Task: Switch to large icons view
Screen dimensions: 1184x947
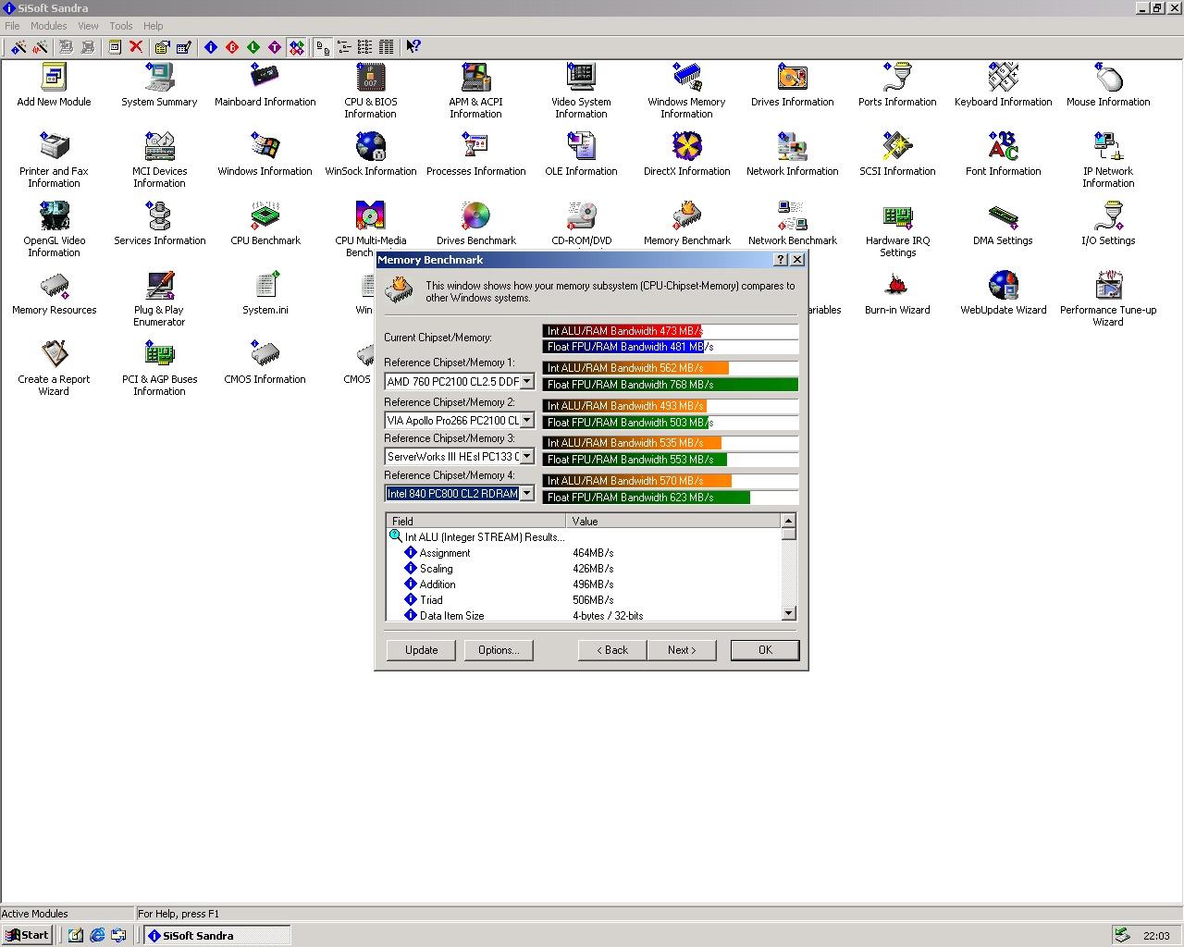Action: (323, 46)
